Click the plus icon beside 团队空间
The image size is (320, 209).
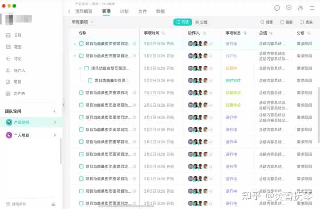coord(54,111)
